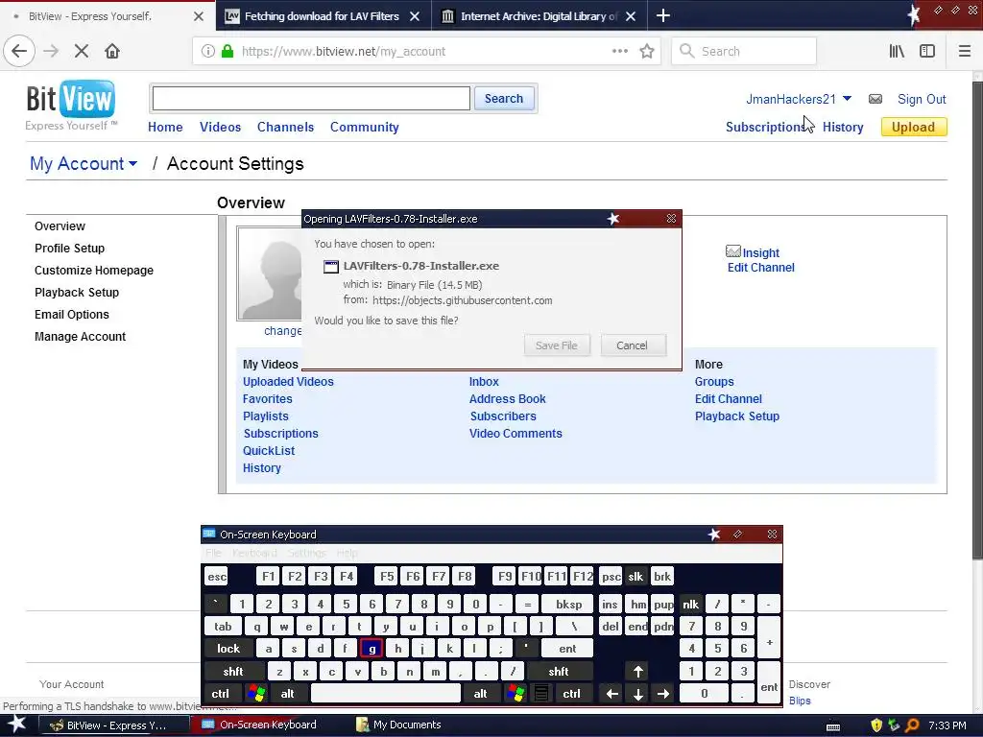
Task: Toggle the slk scroll lock key
Action: [635, 577]
